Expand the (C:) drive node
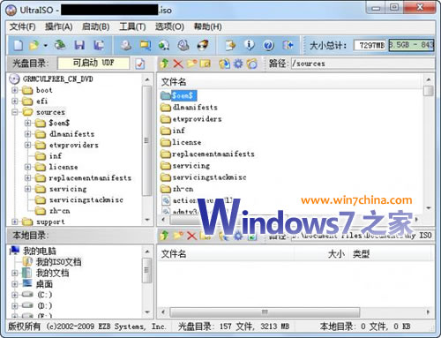 tap(15, 295)
